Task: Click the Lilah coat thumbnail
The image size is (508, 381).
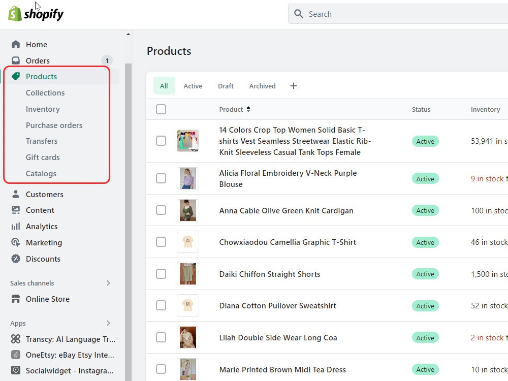Action: click(x=188, y=337)
